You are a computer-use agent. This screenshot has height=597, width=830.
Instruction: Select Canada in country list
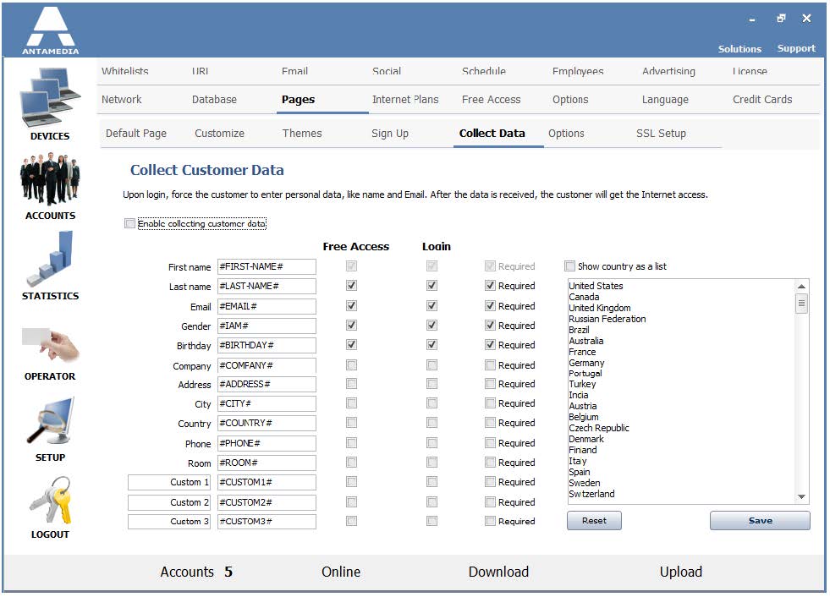point(585,297)
